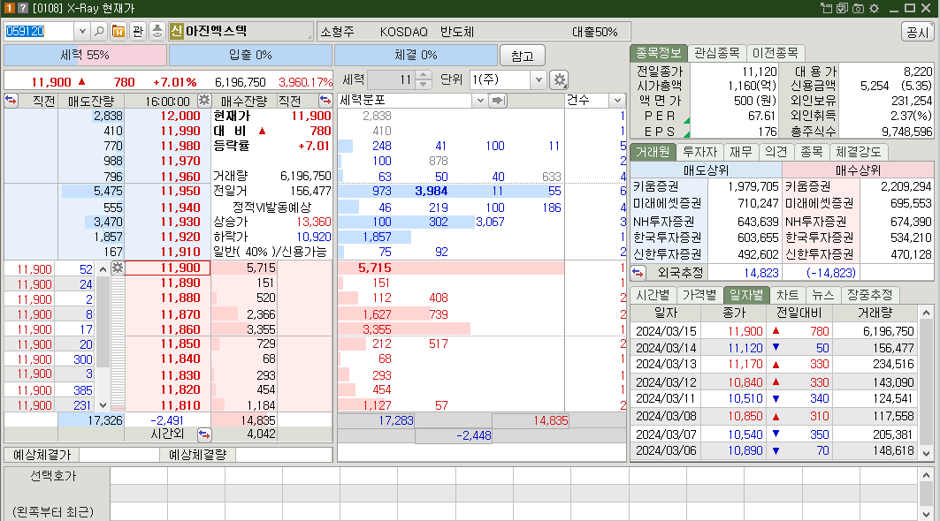Click the orange number 1 icon in title bar
The image size is (940, 521).
pyautogui.click(x=10, y=8)
